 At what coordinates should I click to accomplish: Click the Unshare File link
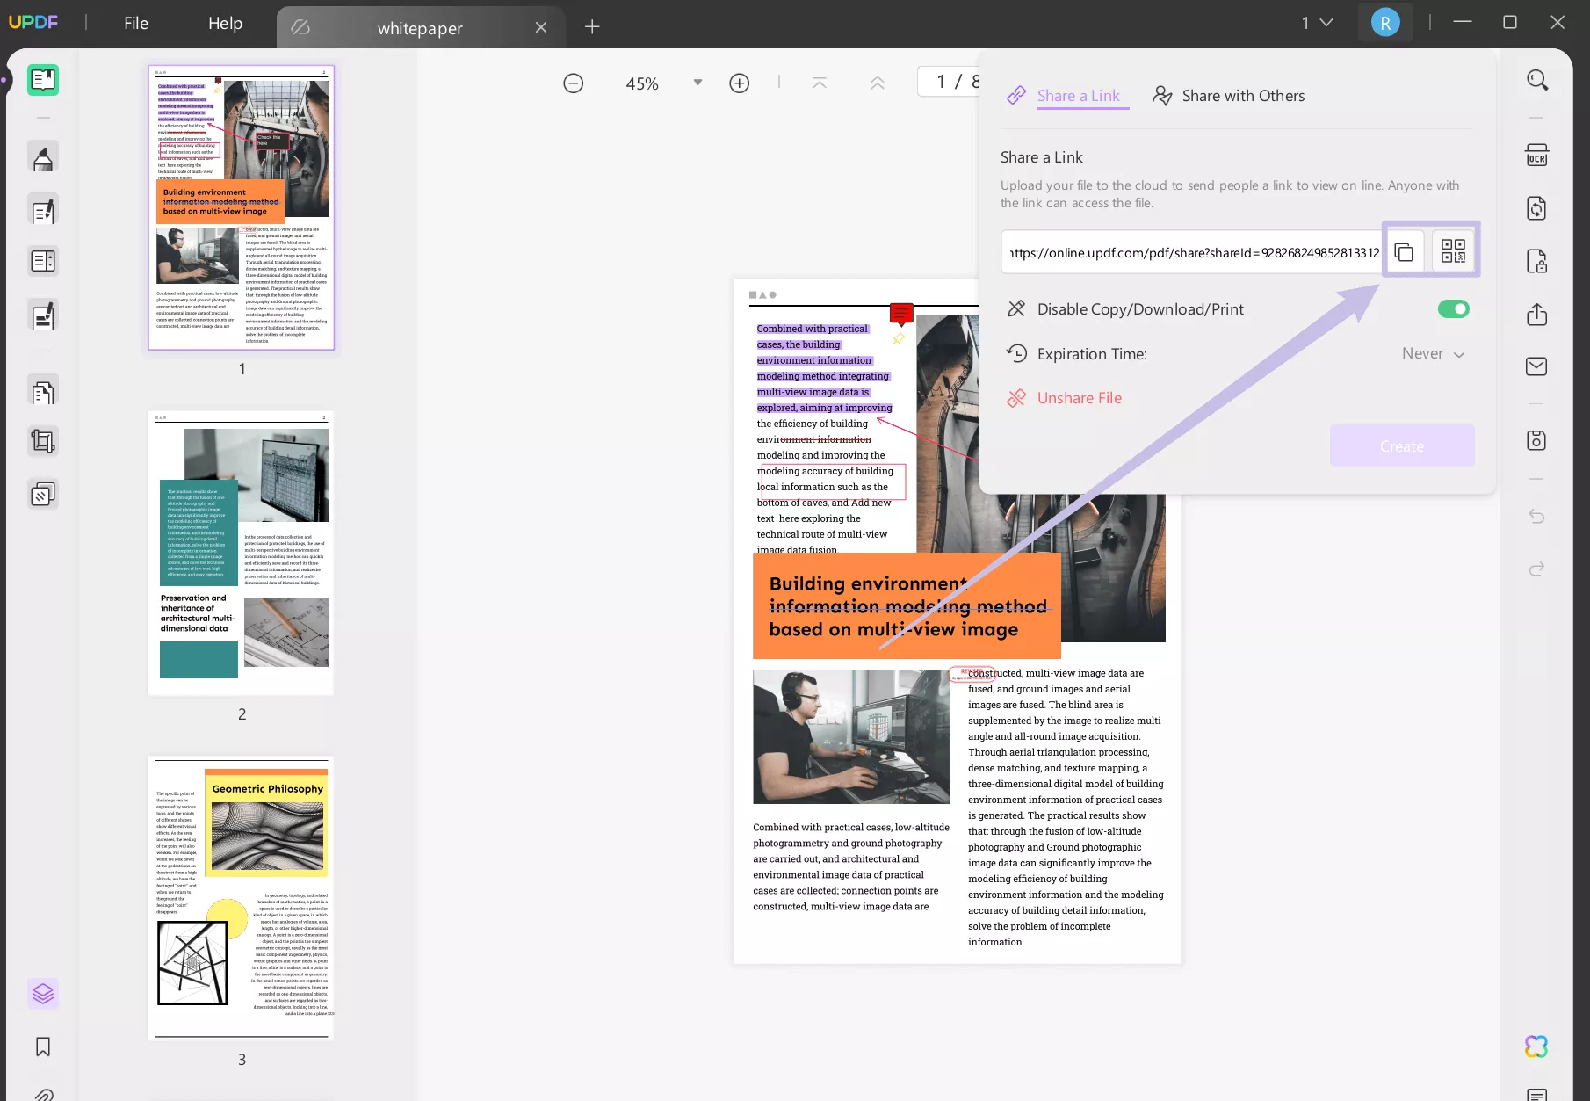(1079, 398)
